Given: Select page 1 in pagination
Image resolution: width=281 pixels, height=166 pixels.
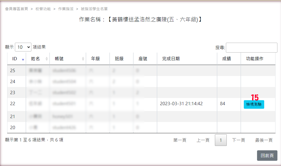Looking at the screenshot, I should coord(221,140).
